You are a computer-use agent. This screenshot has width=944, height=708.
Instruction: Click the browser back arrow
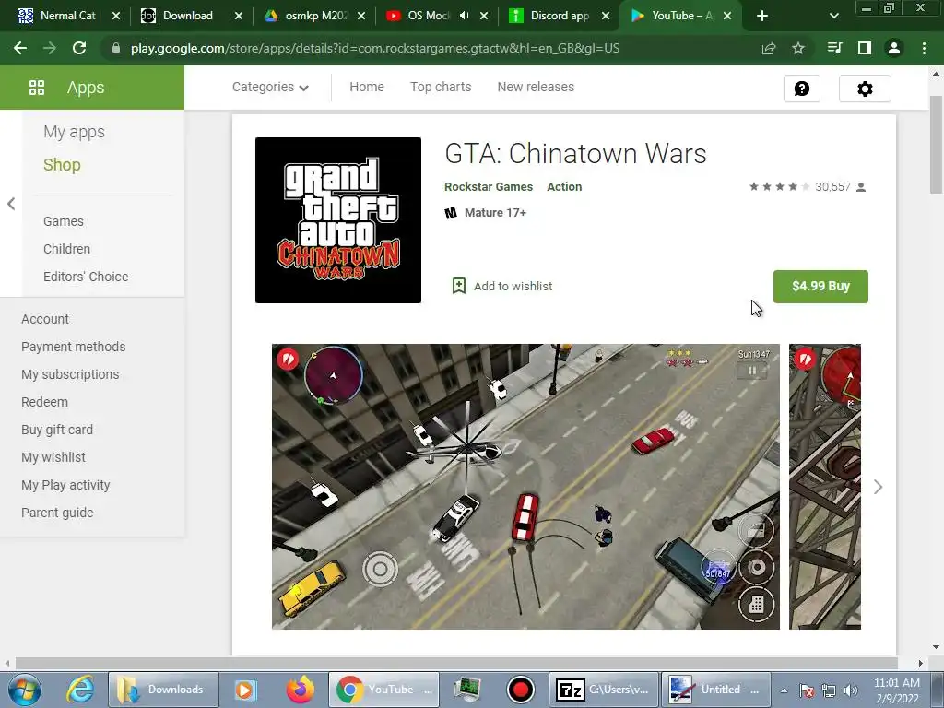(x=20, y=48)
